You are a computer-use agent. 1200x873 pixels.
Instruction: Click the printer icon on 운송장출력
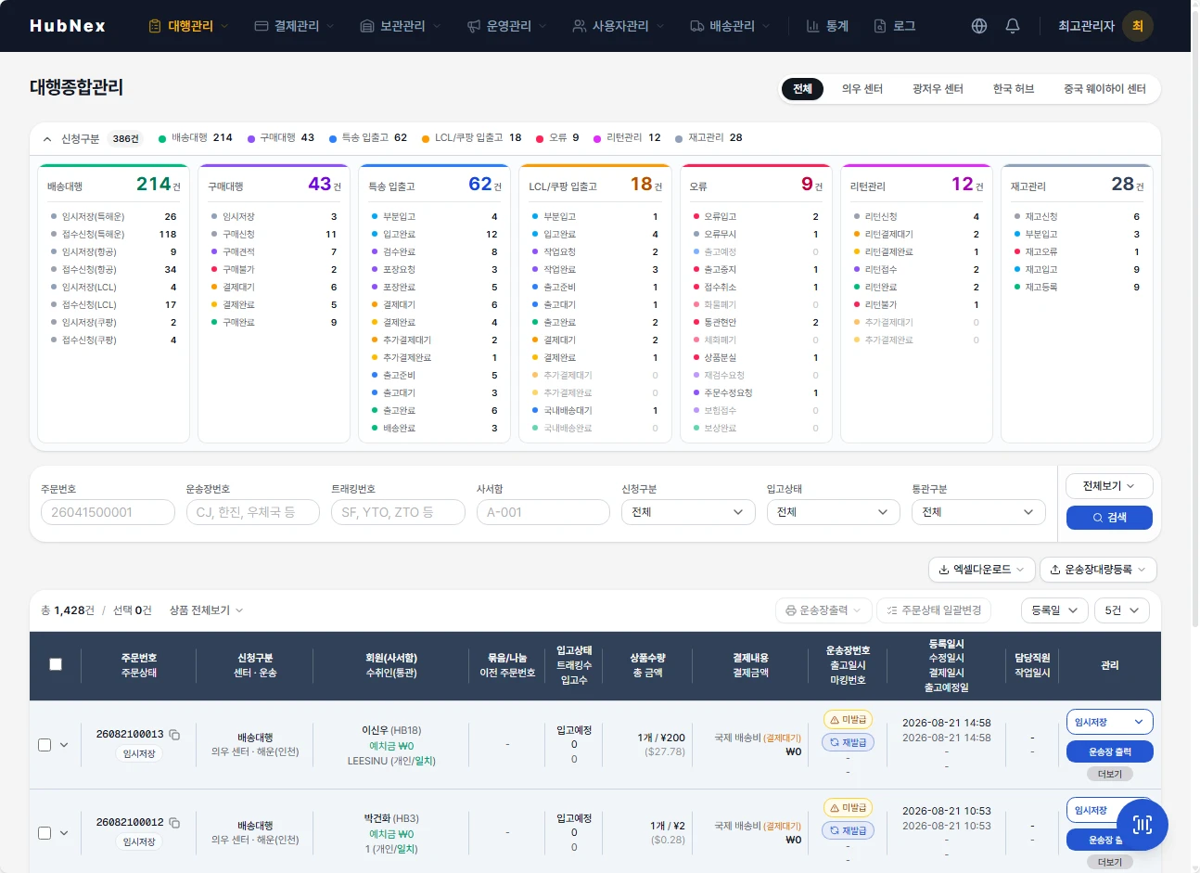coord(791,610)
